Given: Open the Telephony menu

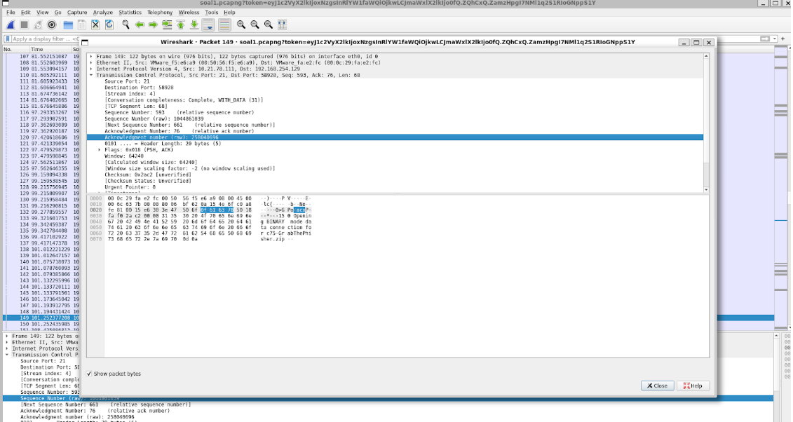Looking at the screenshot, I should 160,12.
